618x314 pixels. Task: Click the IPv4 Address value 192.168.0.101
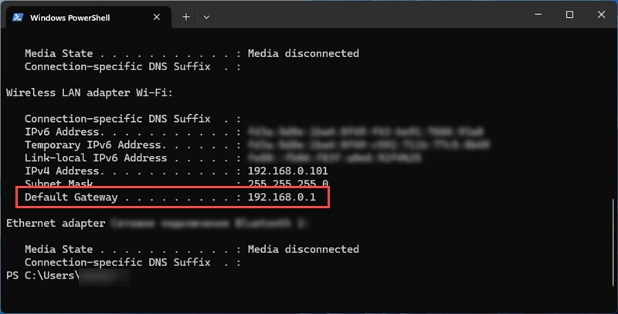point(287,171)
